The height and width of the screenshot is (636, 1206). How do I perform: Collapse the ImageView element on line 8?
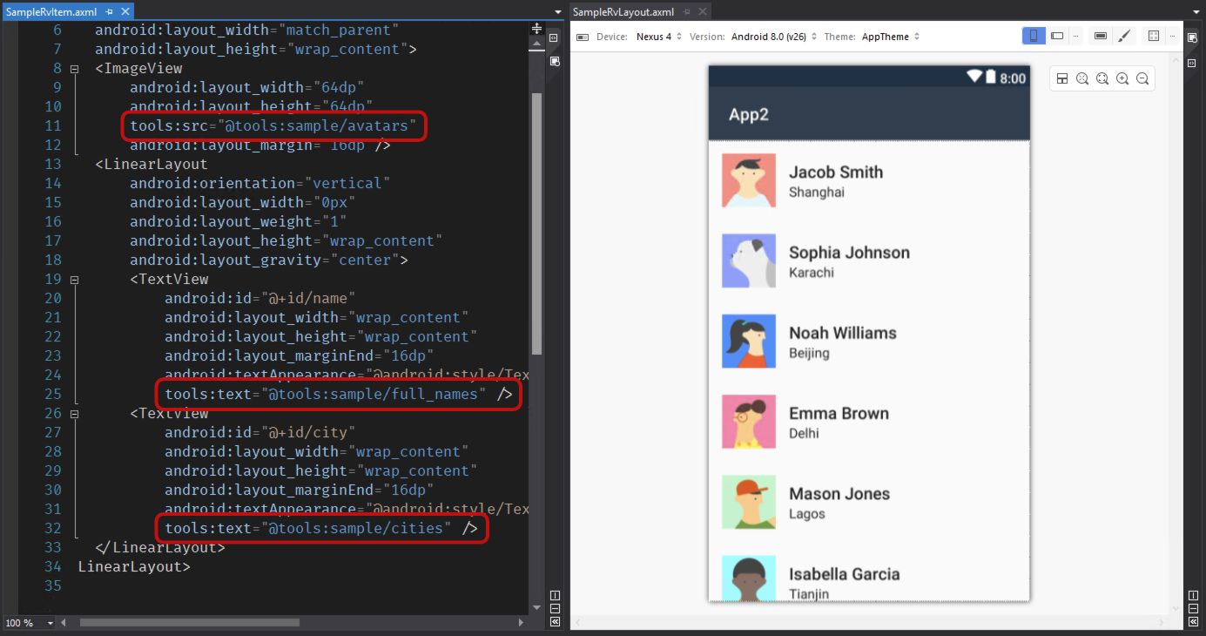tap(74, 68)
